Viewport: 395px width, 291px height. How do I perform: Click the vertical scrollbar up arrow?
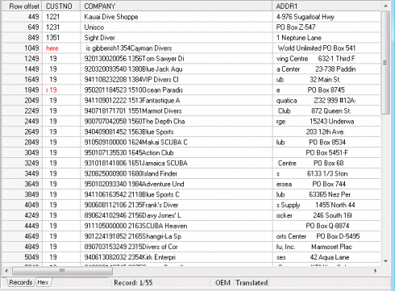tap(385, 6)
